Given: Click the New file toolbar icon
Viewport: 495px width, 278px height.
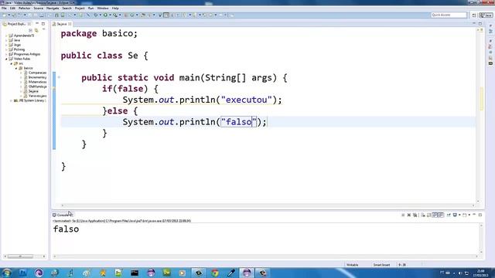Looking at the screenshot, I should (5, 15).
